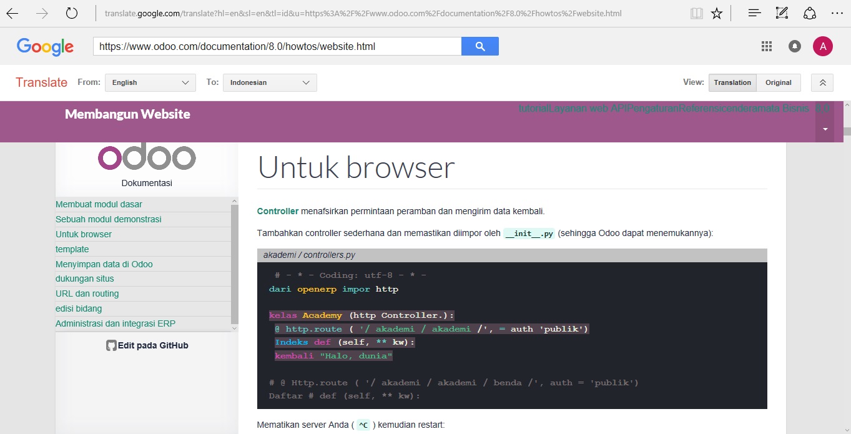Screen dimensions: 851x434
Task: Add this page to favorites with the star
Action: click(716, 12)
